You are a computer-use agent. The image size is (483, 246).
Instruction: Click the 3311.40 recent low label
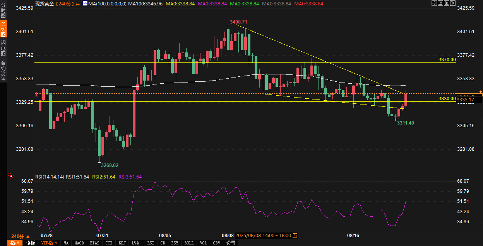point(406,123)
